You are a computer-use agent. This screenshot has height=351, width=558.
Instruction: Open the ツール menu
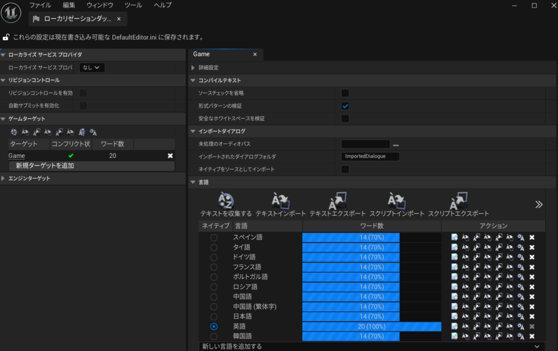[133, 5]
